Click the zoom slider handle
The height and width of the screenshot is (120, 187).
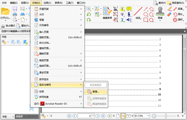166,116
